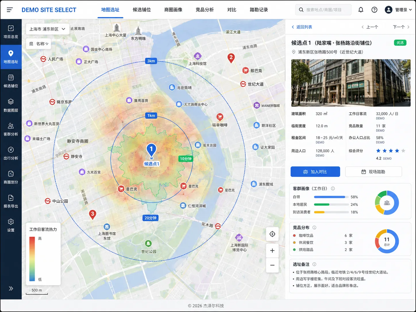Click the 客群画像 info icon
Screen dimensions: 416x312
[x=333, y=188]
